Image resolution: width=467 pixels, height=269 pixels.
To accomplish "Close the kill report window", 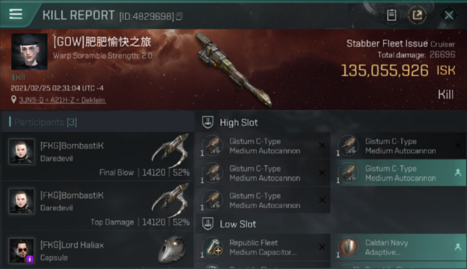I will [449, 15].
